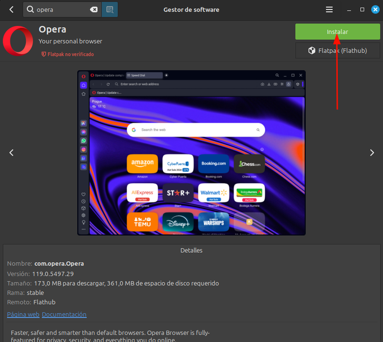
Task: Maximize the software manager window
Action: (x=362, y=9)
